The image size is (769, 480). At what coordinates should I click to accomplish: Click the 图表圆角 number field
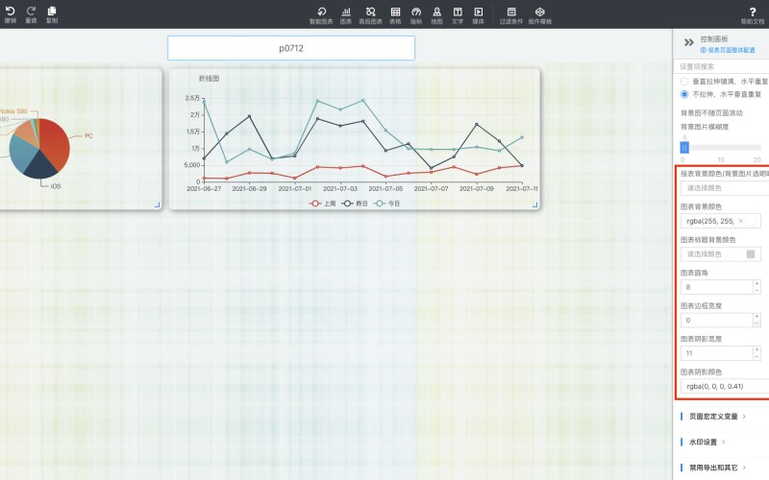[717, 287]
